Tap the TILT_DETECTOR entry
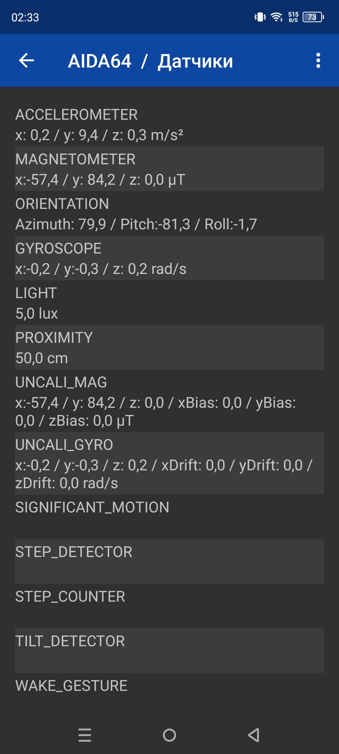This screenshot has width=339, height=754. click(x=169, y=651)
